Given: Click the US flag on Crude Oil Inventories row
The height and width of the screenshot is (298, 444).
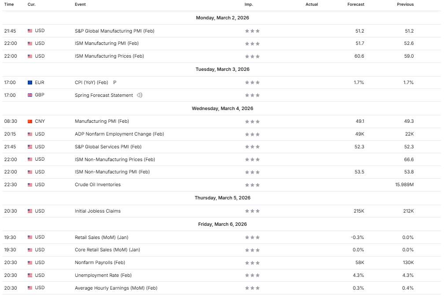Looking at the screenshot, I should point(30,185).
